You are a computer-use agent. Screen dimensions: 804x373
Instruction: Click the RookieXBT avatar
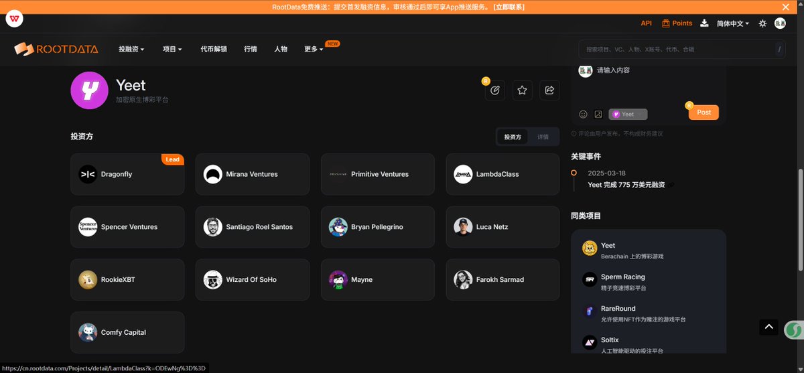click(x=88, y=279)
